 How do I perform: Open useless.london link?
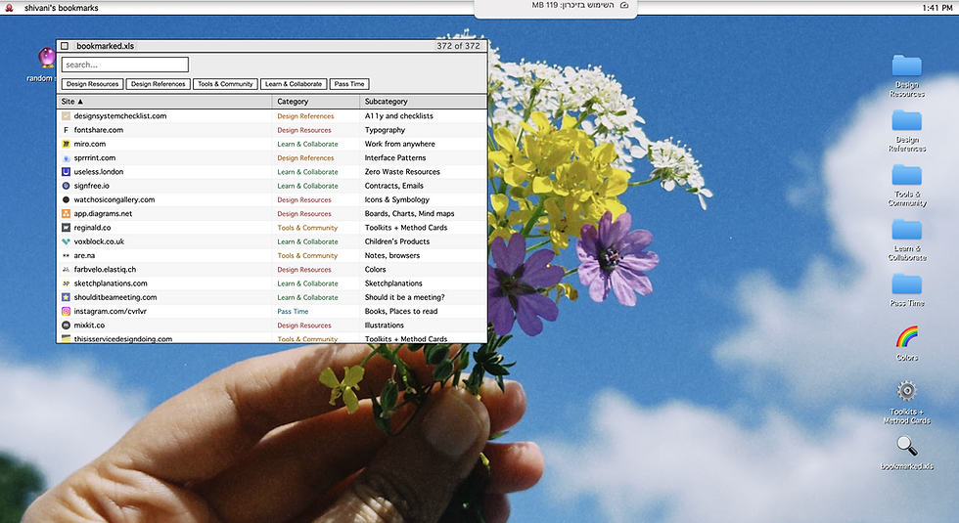click(x=99, y=172)
